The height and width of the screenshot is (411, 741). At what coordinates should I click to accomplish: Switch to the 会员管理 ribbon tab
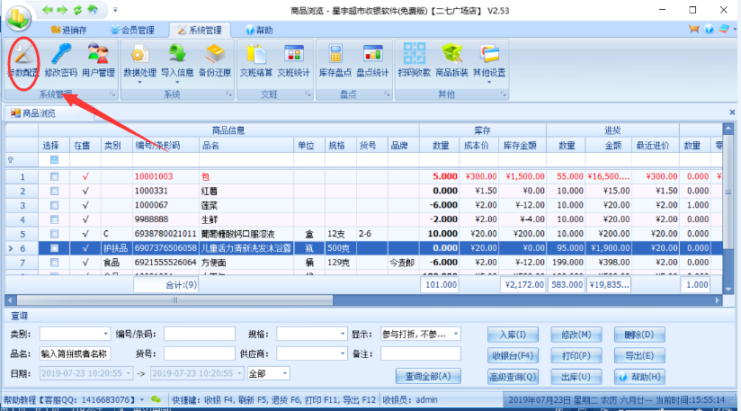coord(133,30)
